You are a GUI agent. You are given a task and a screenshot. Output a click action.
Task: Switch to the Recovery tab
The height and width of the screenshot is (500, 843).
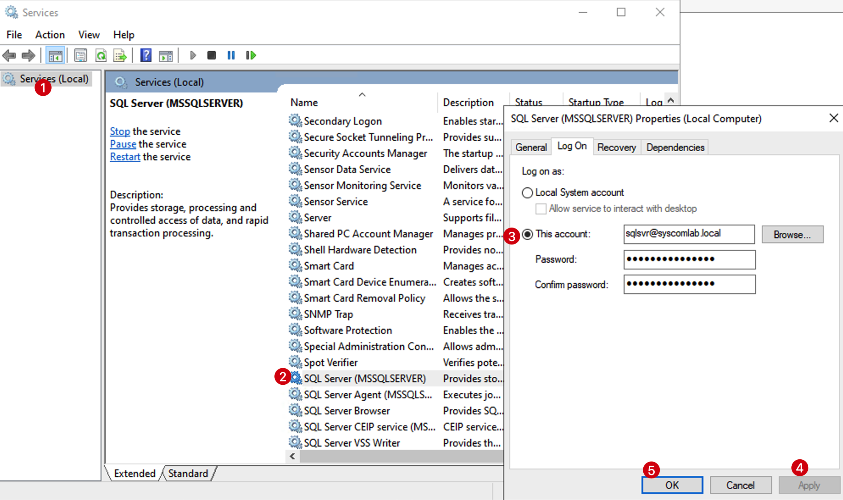coord(617,147)
